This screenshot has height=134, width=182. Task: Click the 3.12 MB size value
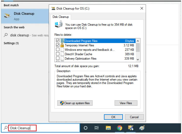129,45
